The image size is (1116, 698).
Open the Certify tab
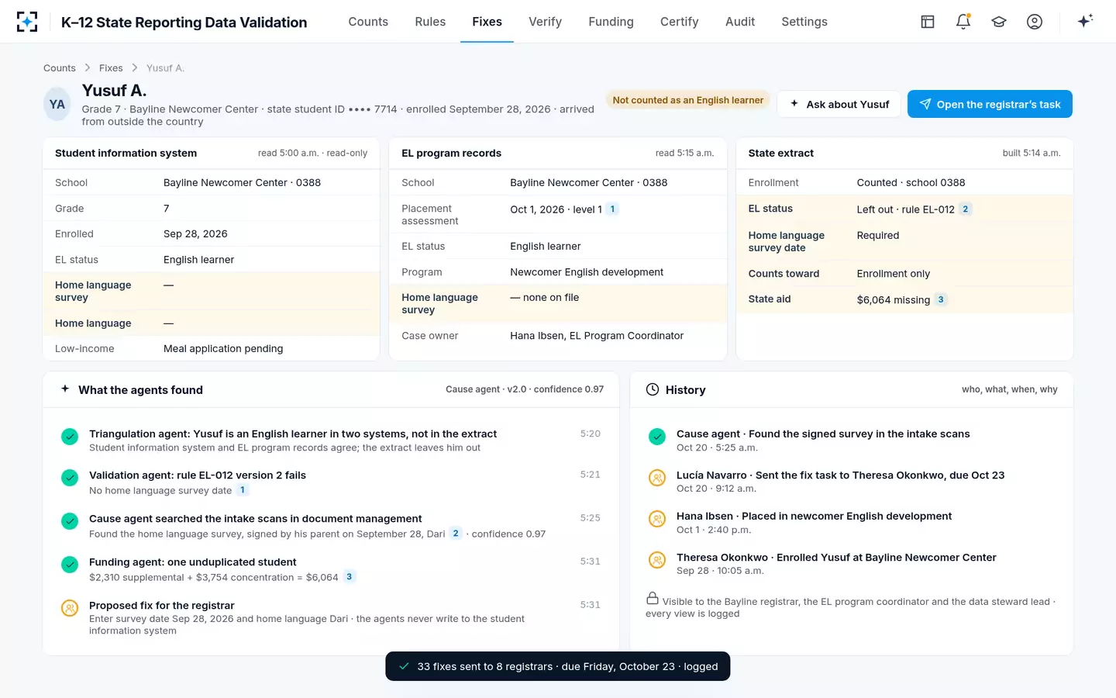(x=680, y=22)
